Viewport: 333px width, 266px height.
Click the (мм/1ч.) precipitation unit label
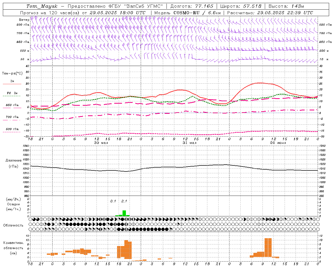tap(13, 209)
